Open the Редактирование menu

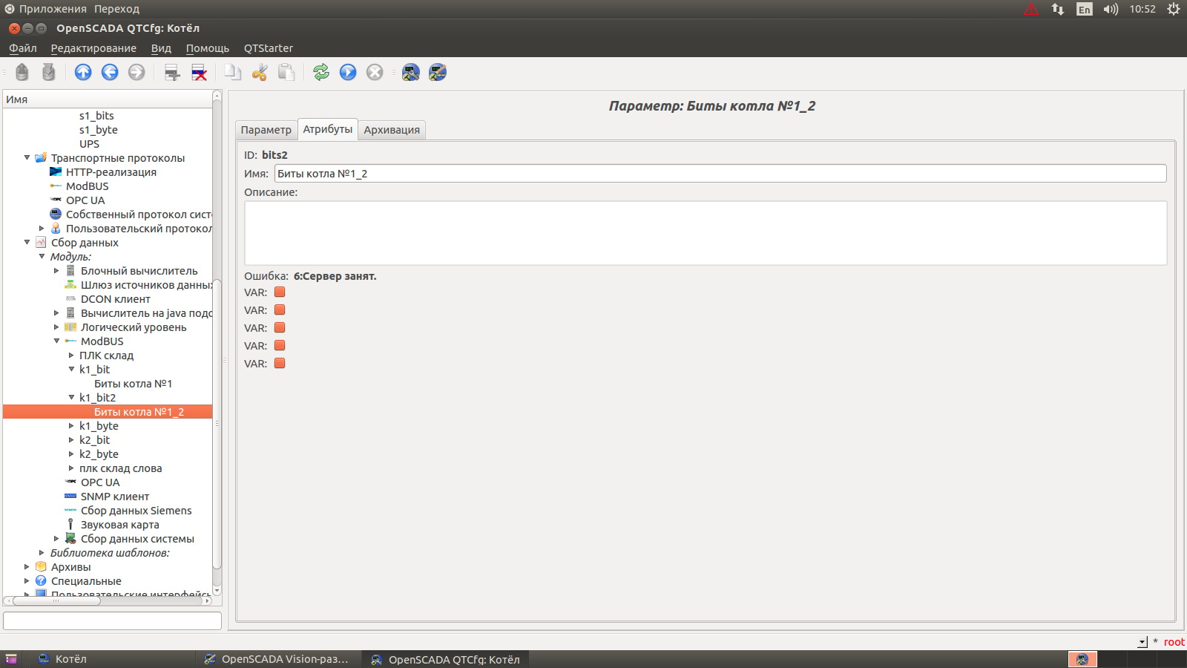pos(93,48)
